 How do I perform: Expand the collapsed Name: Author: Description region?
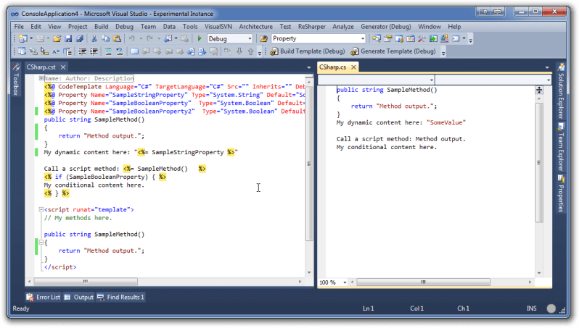[41, 78]
